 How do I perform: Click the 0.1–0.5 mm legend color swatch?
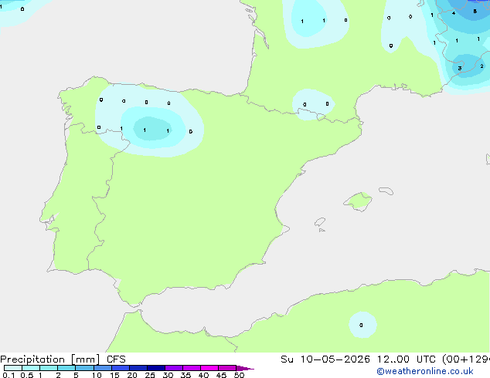[13, 368]
